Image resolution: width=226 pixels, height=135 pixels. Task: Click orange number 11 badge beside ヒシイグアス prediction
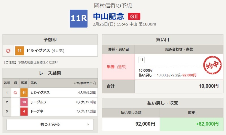tap(19, 51)
